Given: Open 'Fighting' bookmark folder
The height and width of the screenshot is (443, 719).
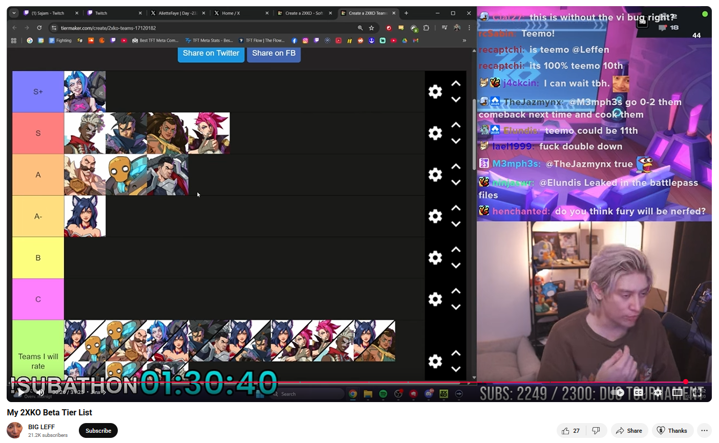Looking at the screenshot, I should pos(60,40).
